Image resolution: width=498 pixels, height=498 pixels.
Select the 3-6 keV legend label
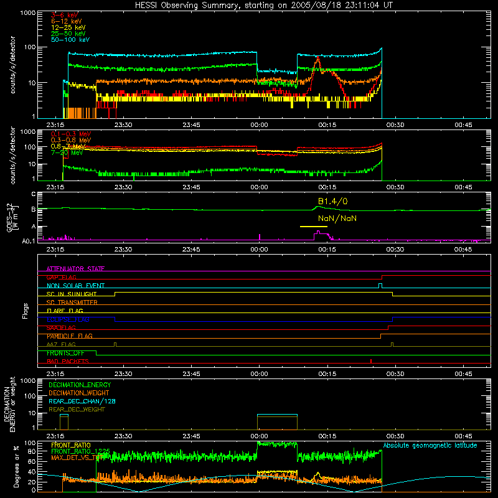pyautogui.click(x=64, y=15)
